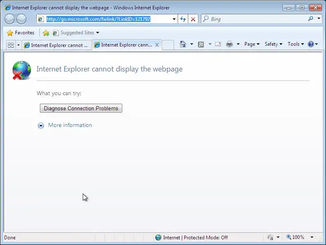Click the Internet Protected Mode status zone
326x245 pixels.
pos(192,238)
